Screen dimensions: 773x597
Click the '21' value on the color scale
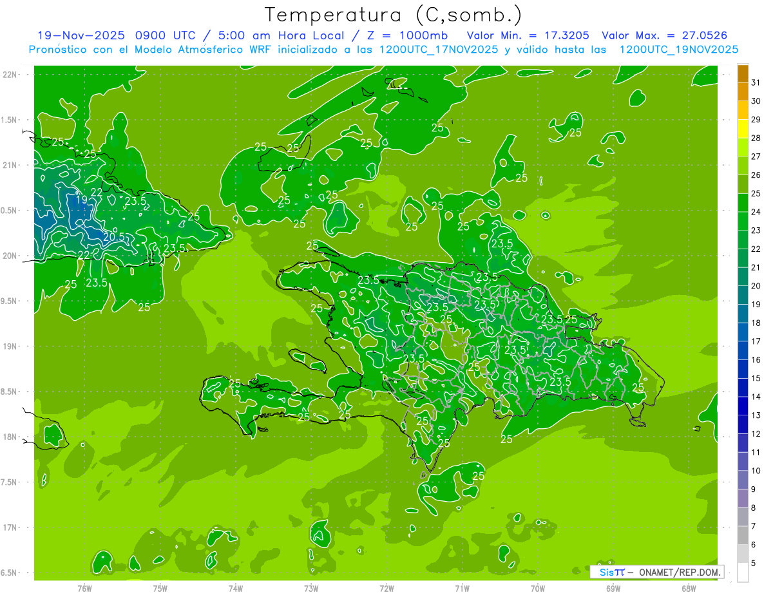pos(756,267)
